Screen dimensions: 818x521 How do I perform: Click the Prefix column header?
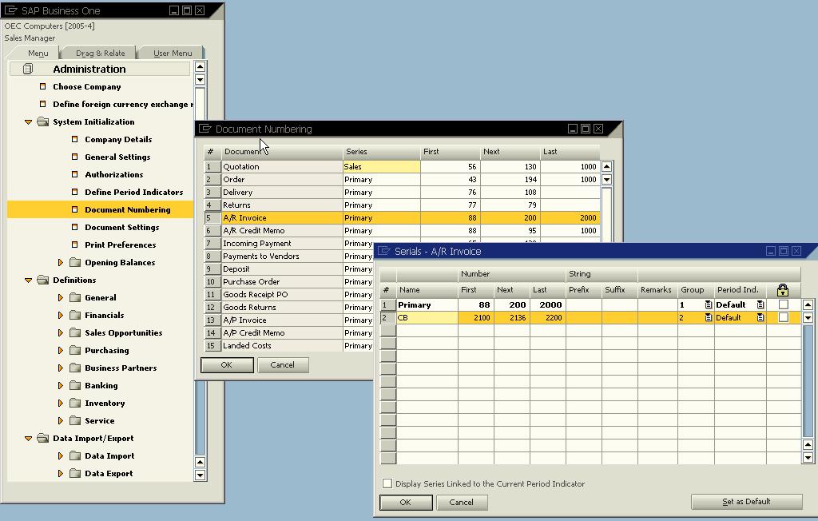point(584,290)
